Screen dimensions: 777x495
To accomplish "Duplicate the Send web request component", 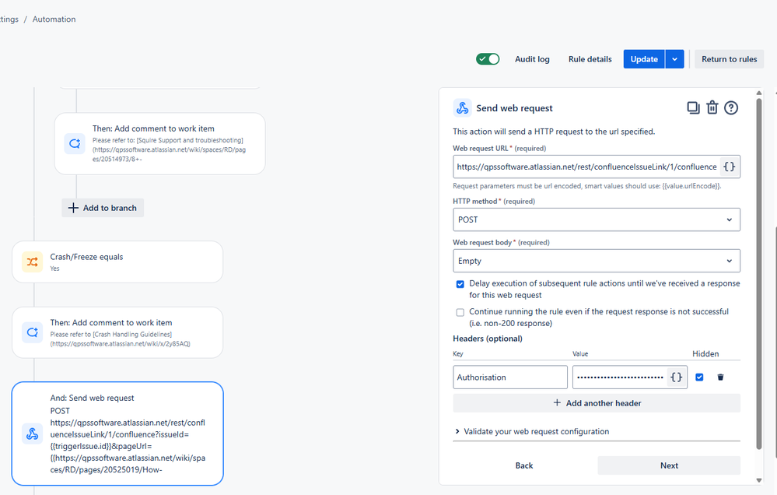I will coord(693,107).
